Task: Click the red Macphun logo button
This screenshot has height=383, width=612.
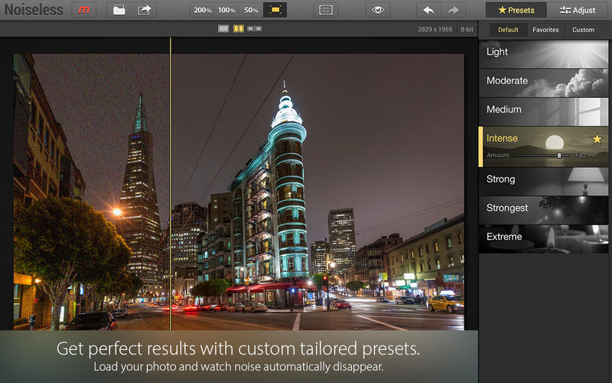Action: point(84,10)
